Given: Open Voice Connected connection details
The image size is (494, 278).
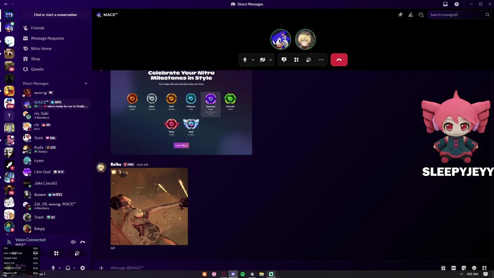Looking at the screenshot, I should (30, 240).
